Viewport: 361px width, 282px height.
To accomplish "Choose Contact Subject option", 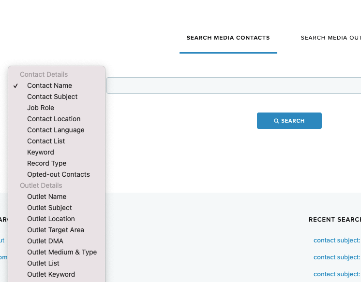I will click(x=52, y=97).
